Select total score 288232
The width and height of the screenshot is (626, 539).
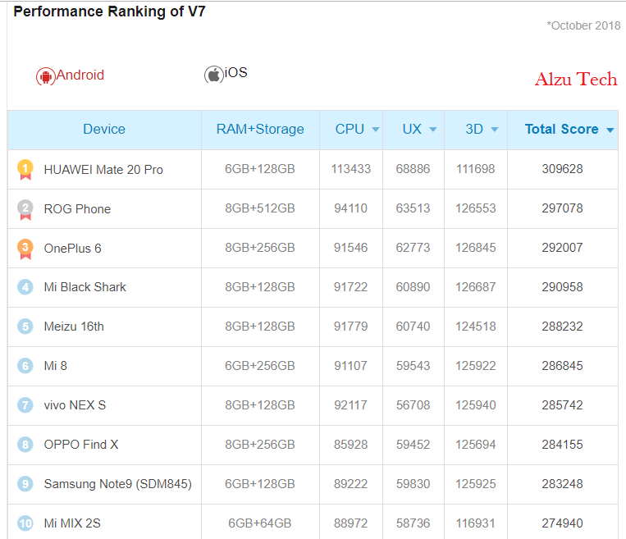coord(562,327)
